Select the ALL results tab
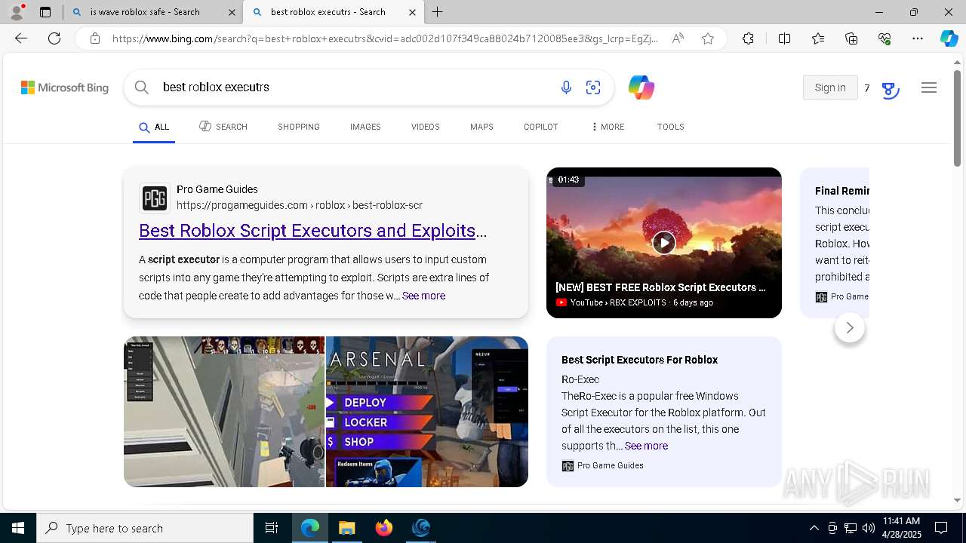Screen dimensions: 966x543 [154, 127]
